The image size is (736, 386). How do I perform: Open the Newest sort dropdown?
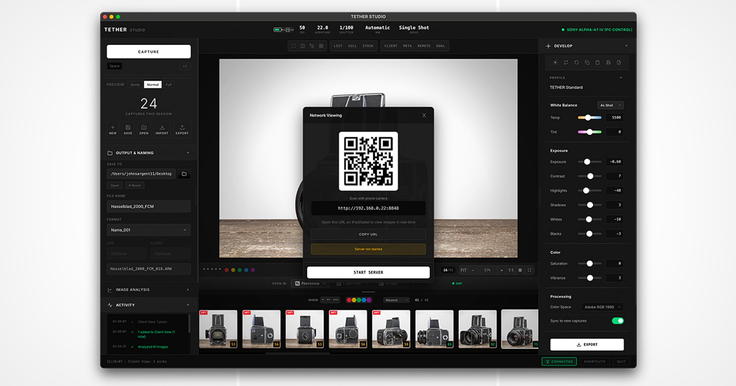pyautogui.click(x=396, y=300)
